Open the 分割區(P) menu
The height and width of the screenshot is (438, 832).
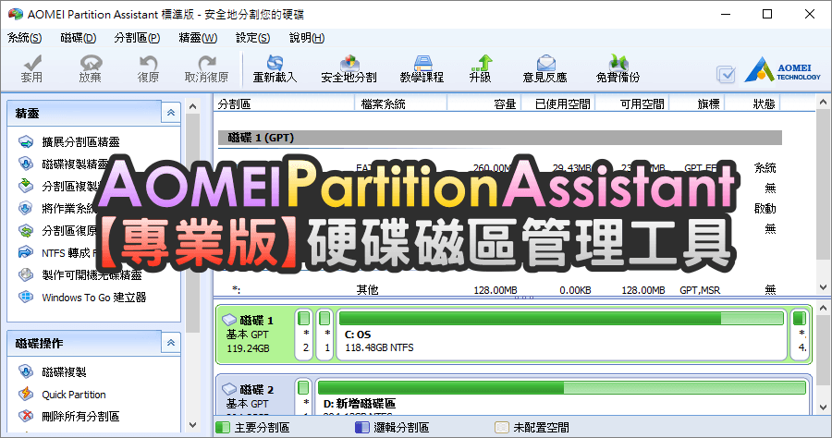(137, 38)
